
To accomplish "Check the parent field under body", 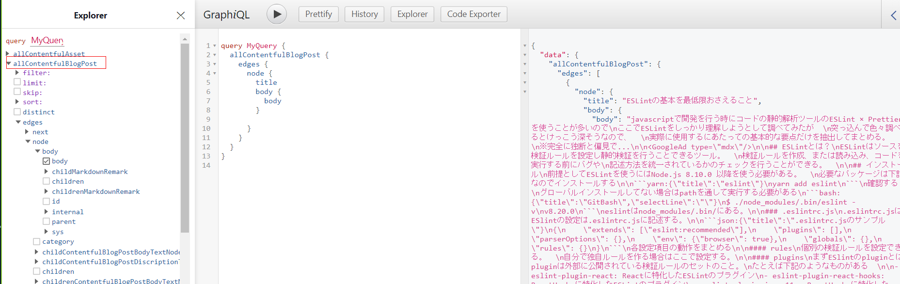I will [x=47, y=221].
